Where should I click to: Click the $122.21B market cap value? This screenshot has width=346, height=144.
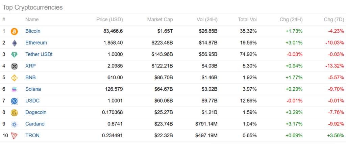tap(162, 66)
